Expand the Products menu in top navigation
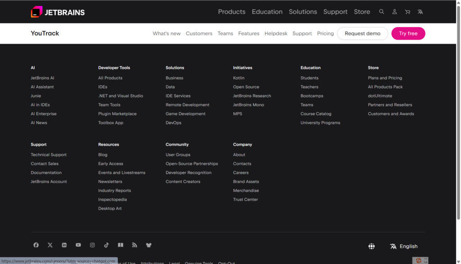Image resolution: width=461 pixels, height=264 pixels. (x=231, y=12)
